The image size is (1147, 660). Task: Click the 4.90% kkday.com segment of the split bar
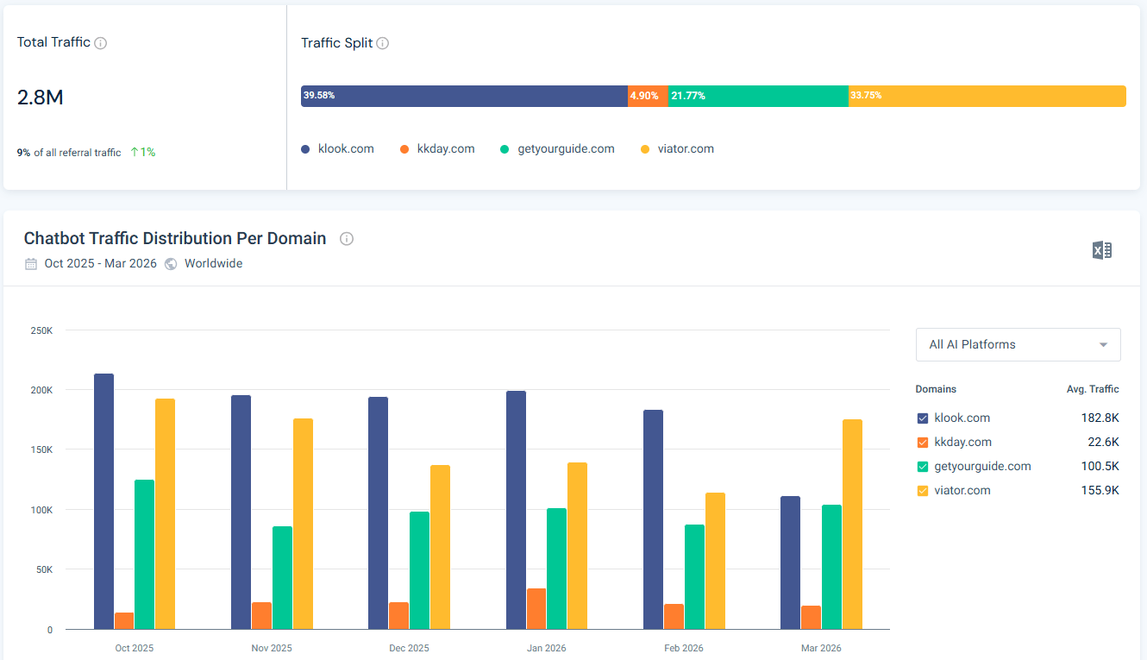(x=648, y=96)
